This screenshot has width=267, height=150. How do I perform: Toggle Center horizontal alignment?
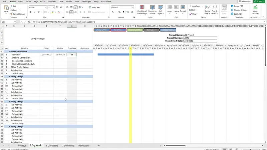tap(71, 12)
